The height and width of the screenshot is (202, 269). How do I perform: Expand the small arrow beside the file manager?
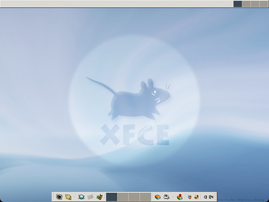(74, 197)
